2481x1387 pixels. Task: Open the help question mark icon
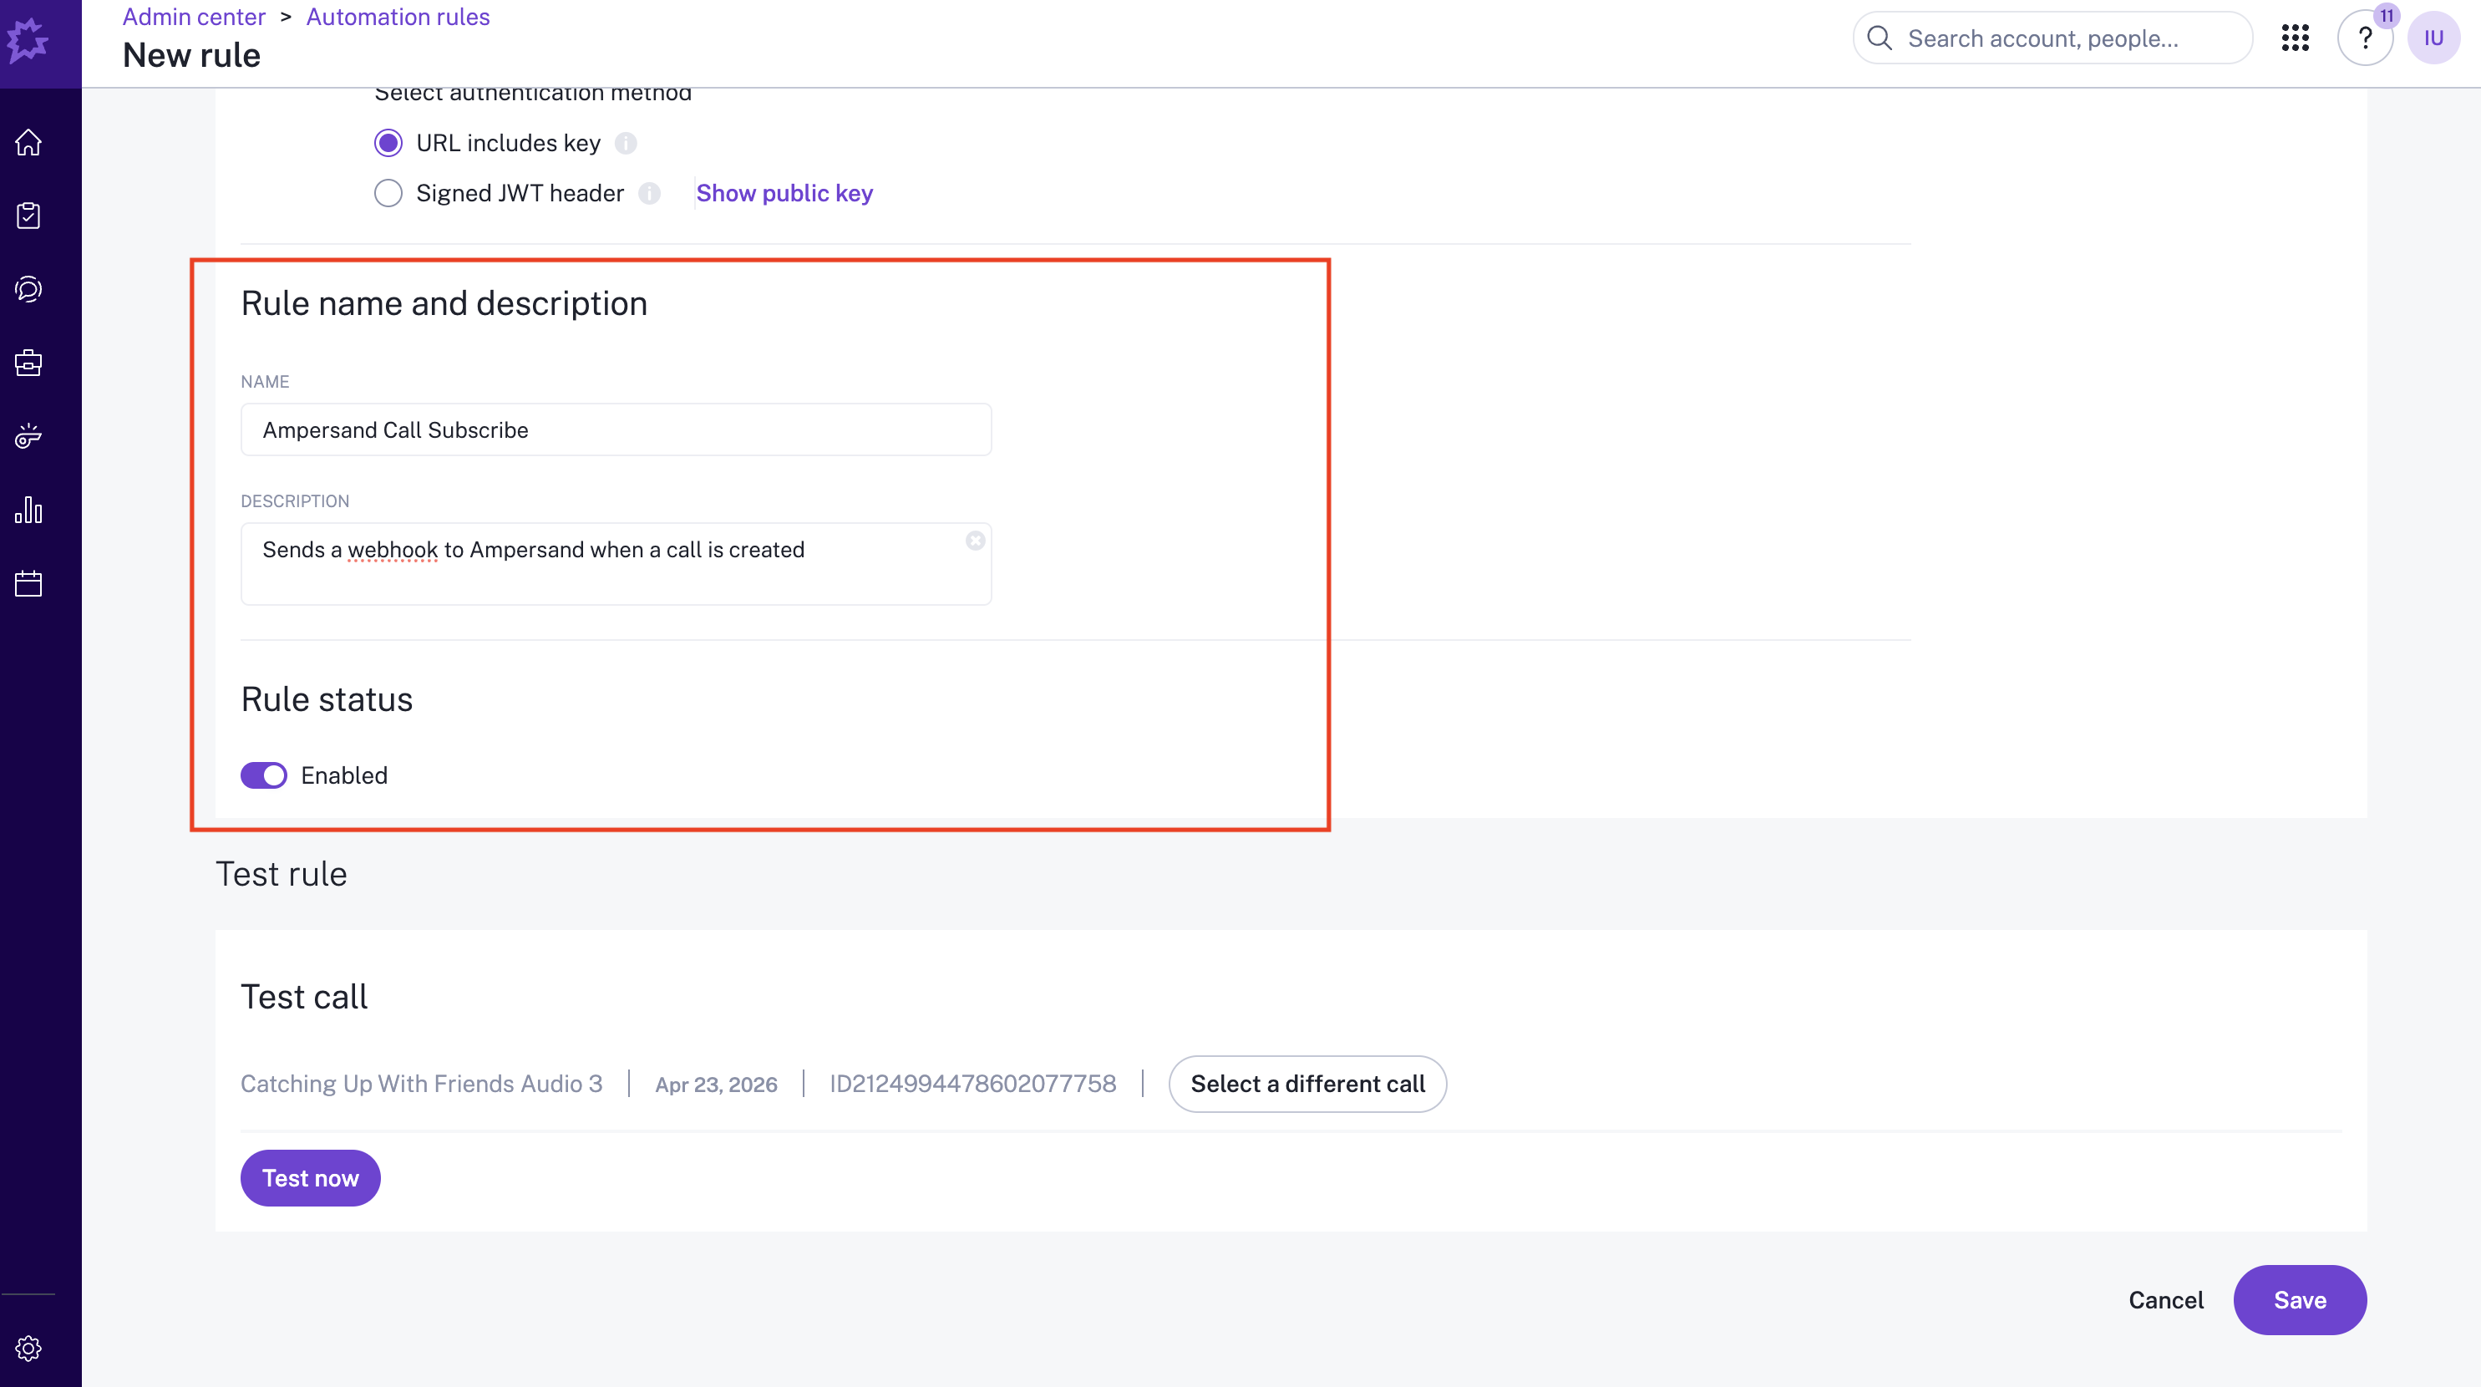pos(2364,38)
